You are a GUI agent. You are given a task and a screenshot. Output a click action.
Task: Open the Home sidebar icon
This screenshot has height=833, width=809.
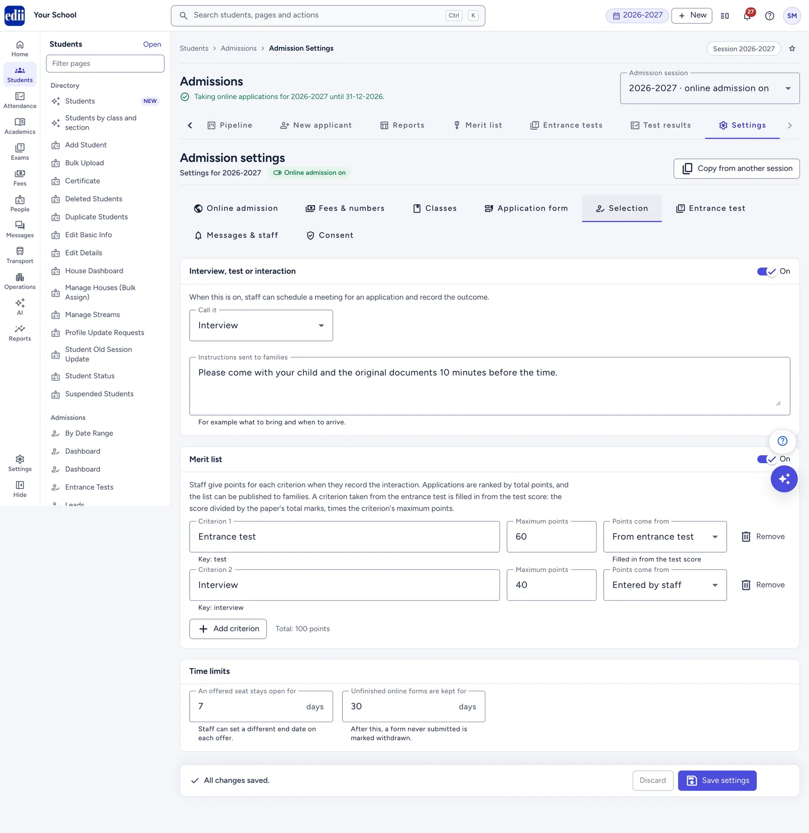point(20,49)
